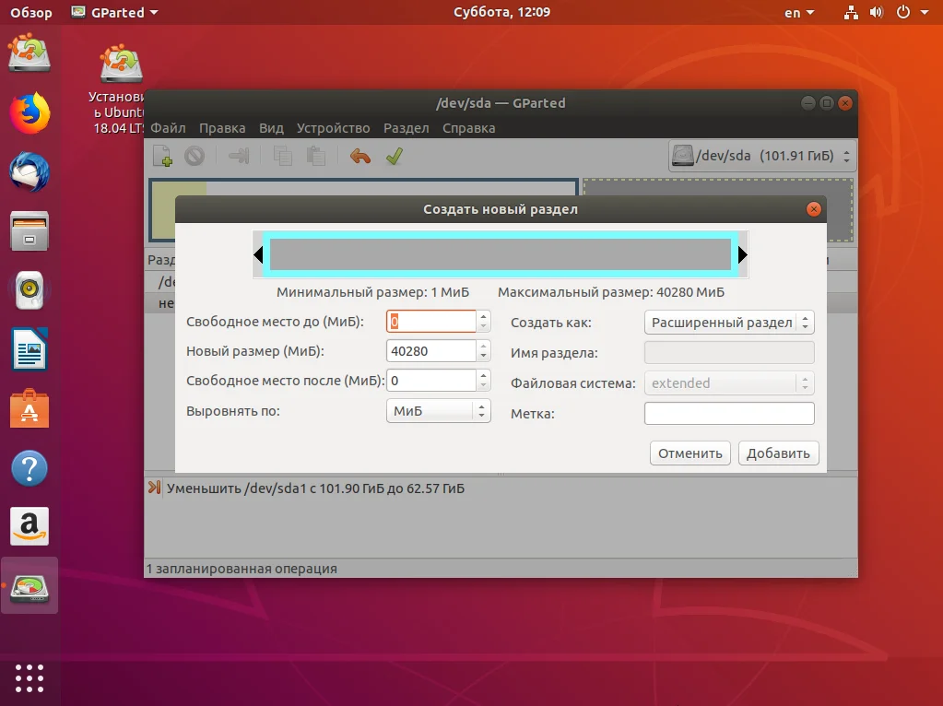Show applications grid button

29,678
